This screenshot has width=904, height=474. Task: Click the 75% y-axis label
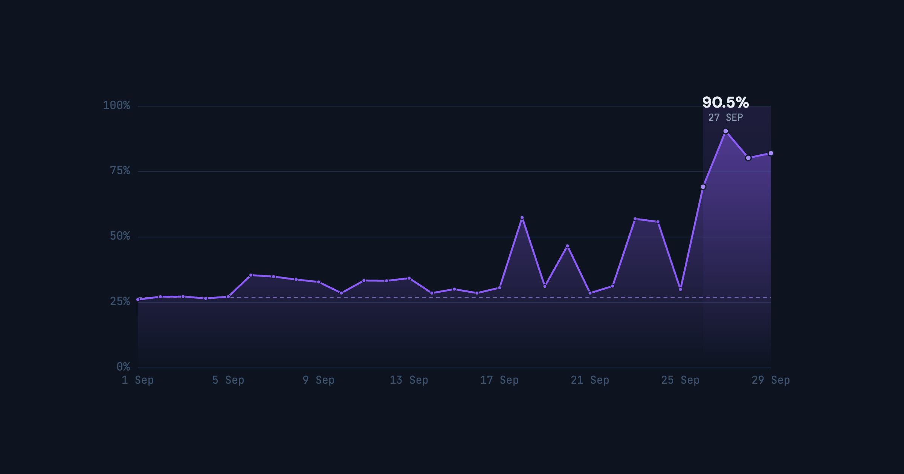point(120,171)
